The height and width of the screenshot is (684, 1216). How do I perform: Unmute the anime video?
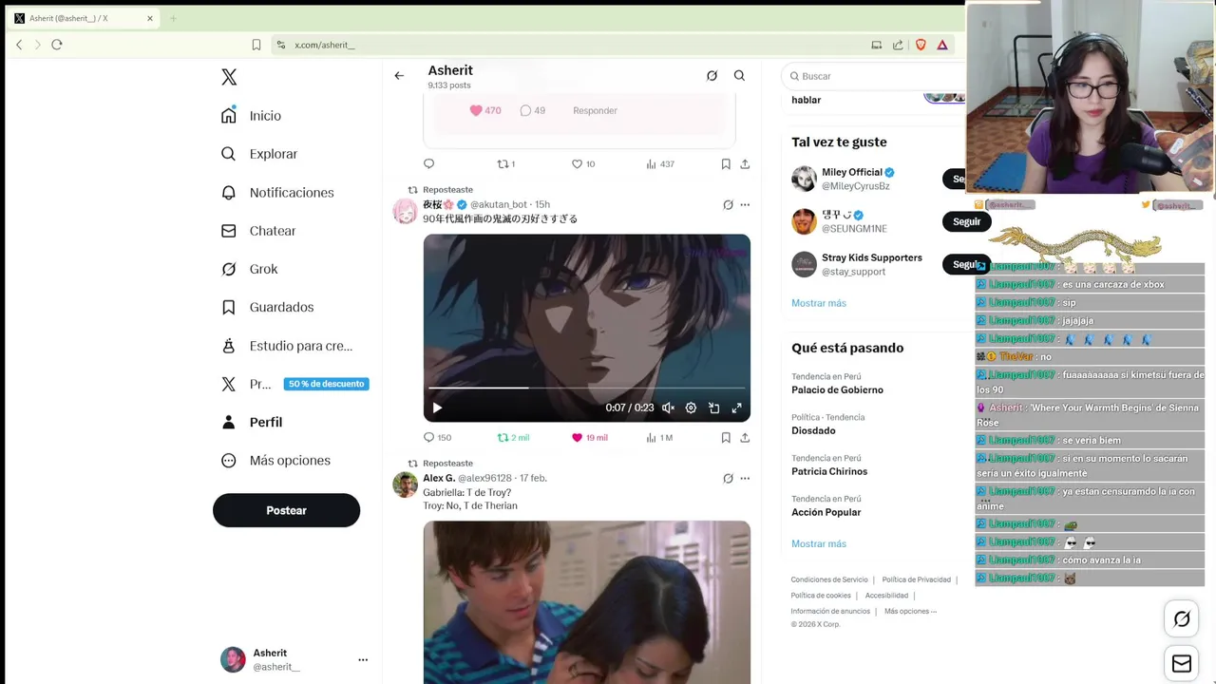click(x=668, y=408)
